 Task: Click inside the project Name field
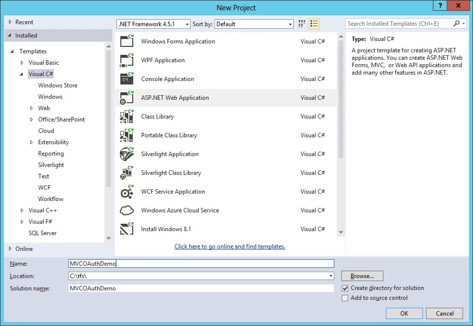click(x=198, y=263)
